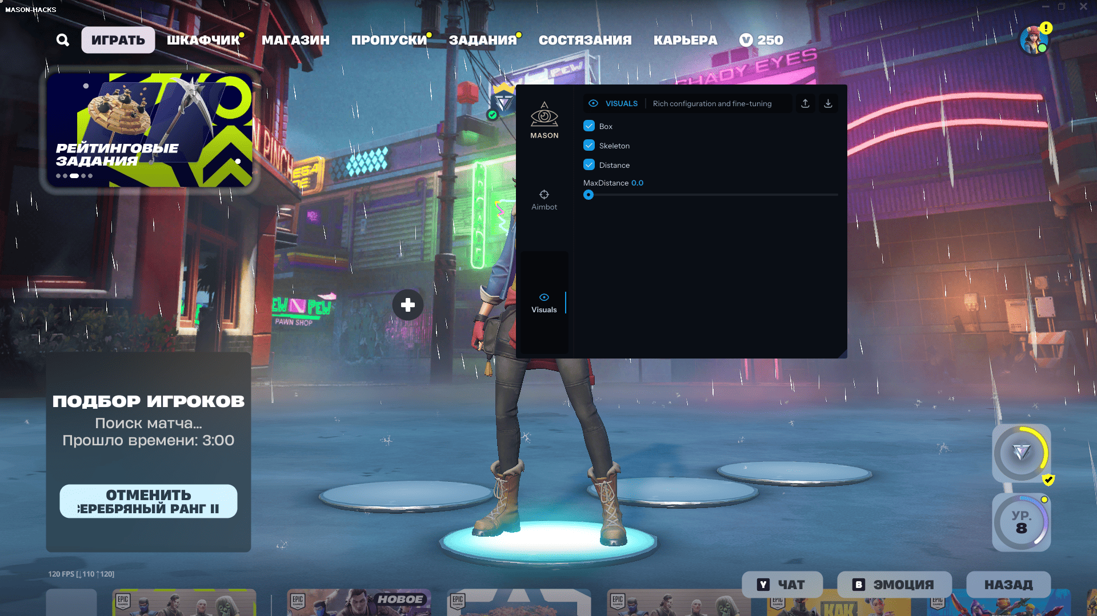
Task: Disable the Box checkbox
Action: (589, 126)
